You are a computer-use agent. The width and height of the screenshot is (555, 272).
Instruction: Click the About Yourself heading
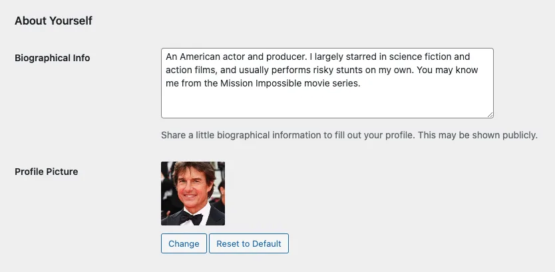(53, 21)
